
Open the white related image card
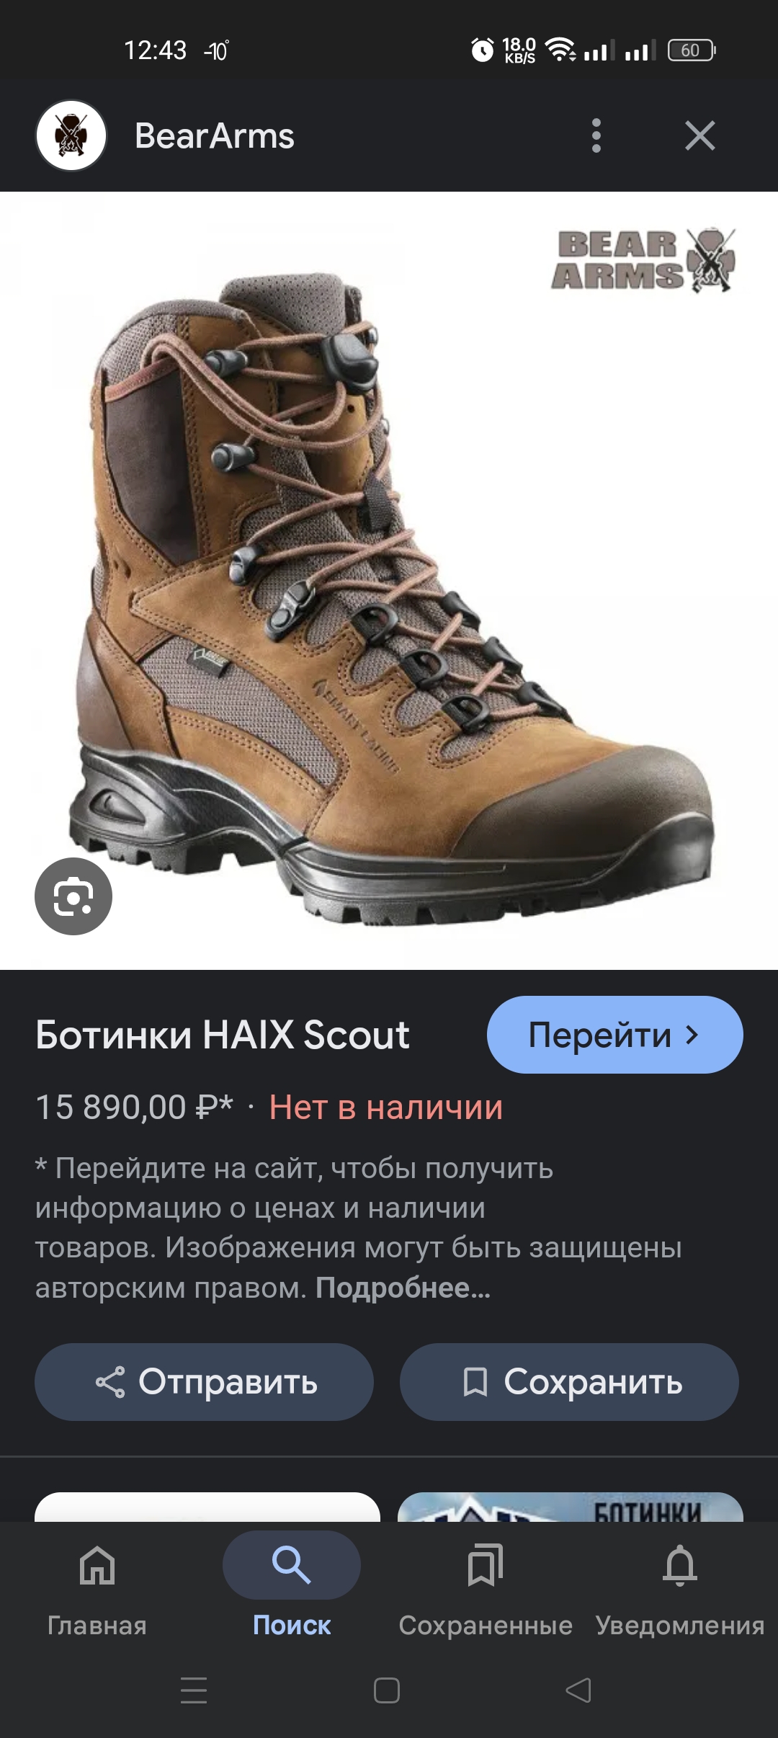point(207,1507)
